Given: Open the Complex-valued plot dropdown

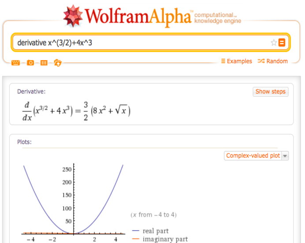Looking at the screenshot, I should pos(257,156).
